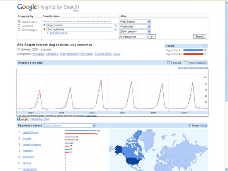Click the Embed this chart link
Image resolution: width=228 pixels, height=171 pixels.
tap(39, 119)
